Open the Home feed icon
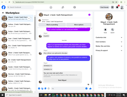Screen dimensions: 127x97 coord(51,7)
